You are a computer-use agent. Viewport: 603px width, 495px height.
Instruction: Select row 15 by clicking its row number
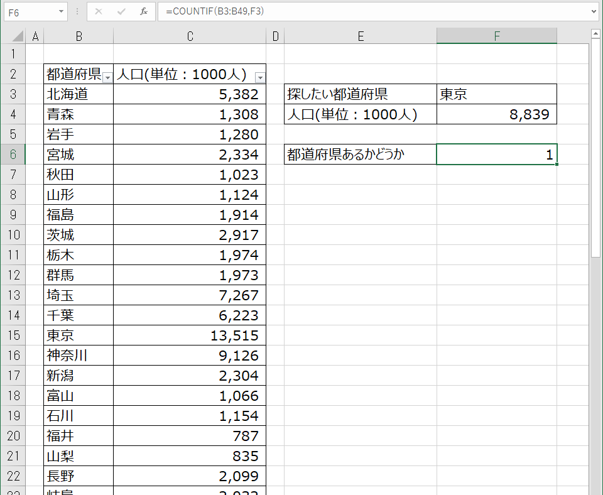tap(13, 335)
